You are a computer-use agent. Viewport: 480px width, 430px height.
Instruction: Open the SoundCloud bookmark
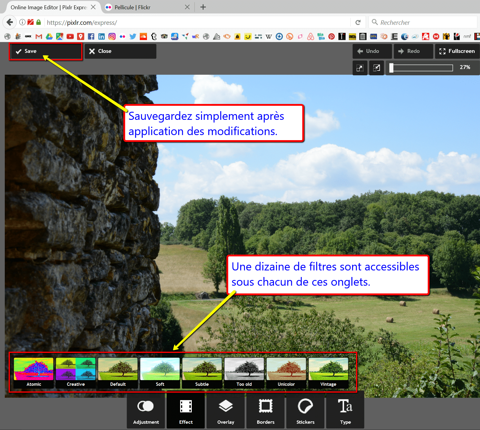pyautogui.click(x=143, y=36)
